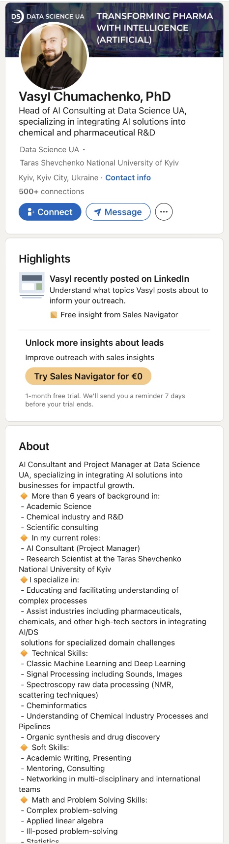Open the Contact info link
229x844 pixels.
(128, 177)
